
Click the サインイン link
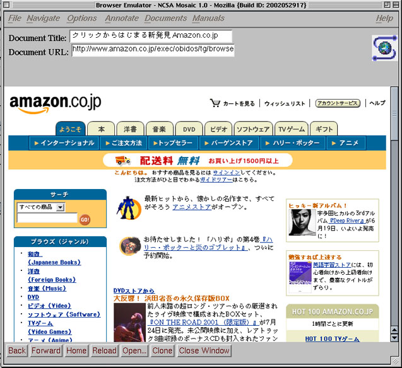click(x=227, y=173)
